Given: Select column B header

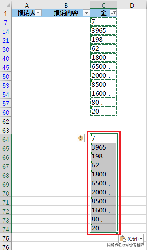Looking at the screenshot, I should point(66,5).
